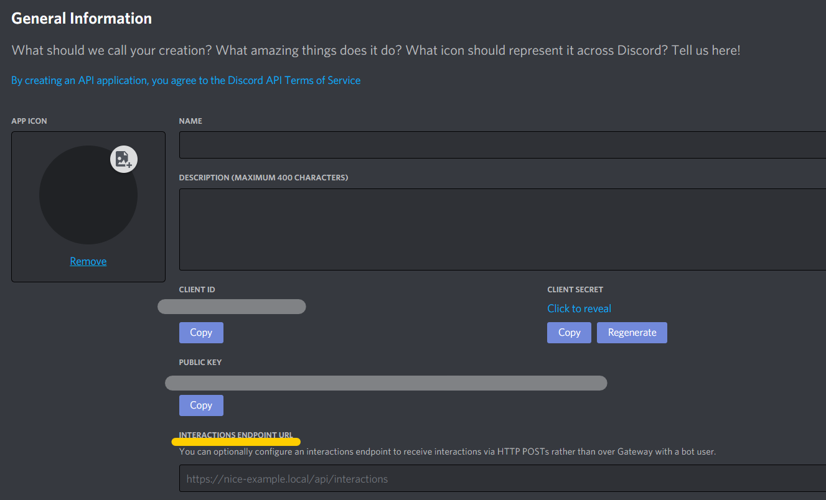Open the Discord API Terms of Service link

pyautogui.click(x=185, y=80)
